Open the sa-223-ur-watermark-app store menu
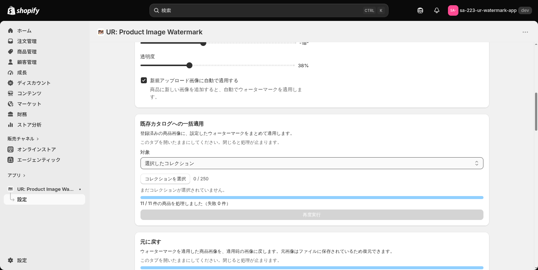 coord(489,10)
